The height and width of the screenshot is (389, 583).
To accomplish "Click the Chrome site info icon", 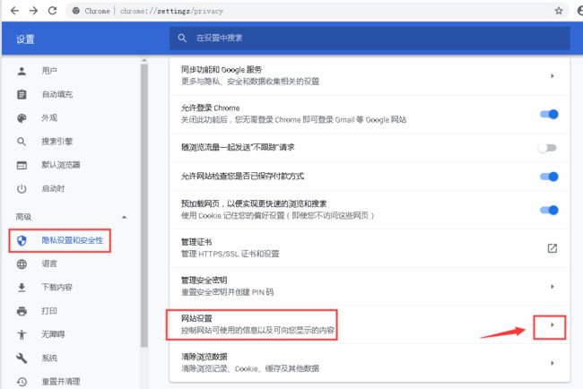I will coord(76,11).
